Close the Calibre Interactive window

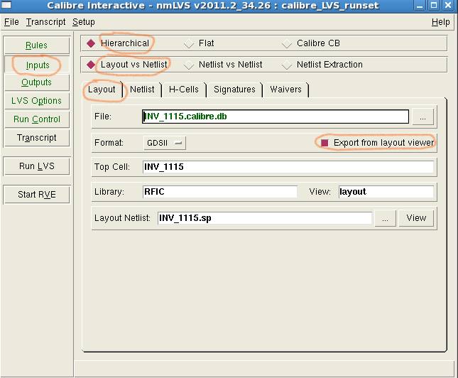[x=448, y=5]
